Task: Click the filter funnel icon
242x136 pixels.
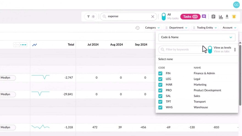Action: [x=89, y=16]
